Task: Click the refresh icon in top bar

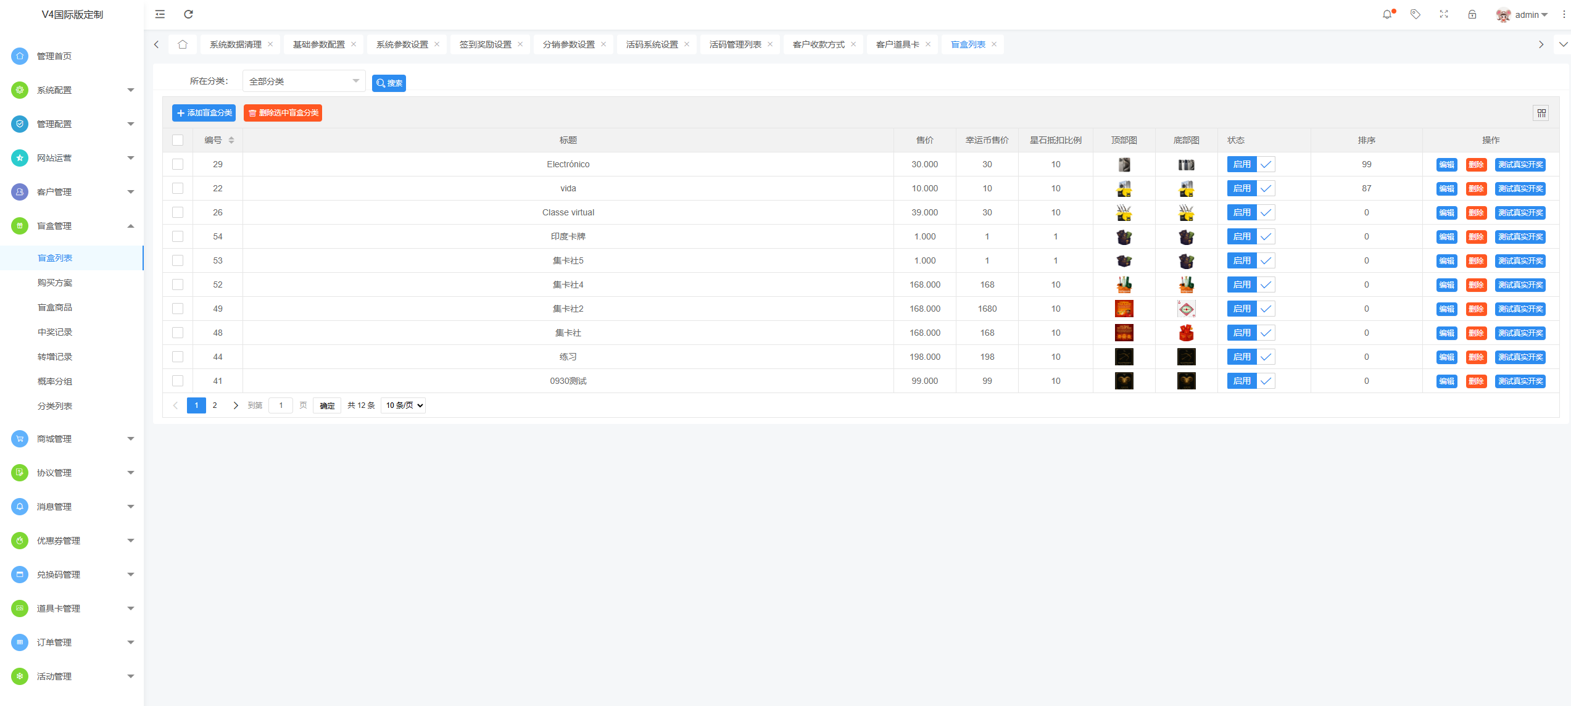Action: tap(188, 14)
